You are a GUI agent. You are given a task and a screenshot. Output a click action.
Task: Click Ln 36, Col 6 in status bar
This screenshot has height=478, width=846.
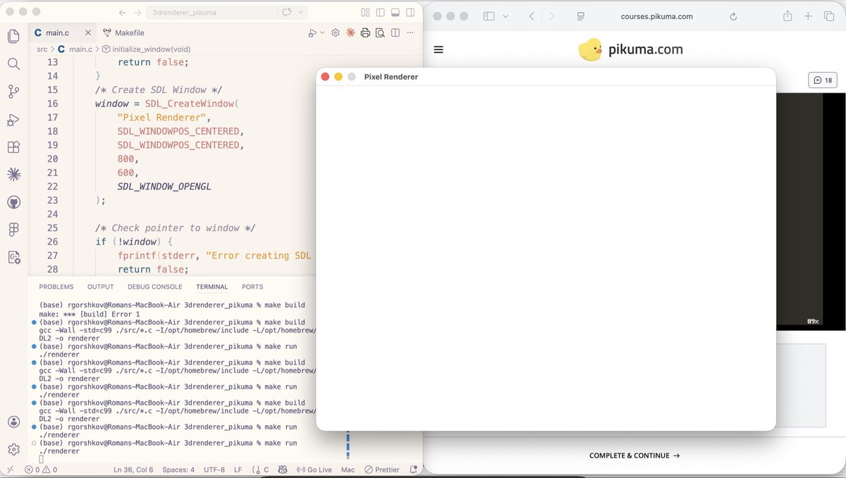[x=133, y=470]
